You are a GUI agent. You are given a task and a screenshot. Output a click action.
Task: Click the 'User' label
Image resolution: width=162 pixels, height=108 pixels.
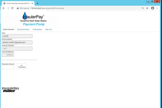4,33
